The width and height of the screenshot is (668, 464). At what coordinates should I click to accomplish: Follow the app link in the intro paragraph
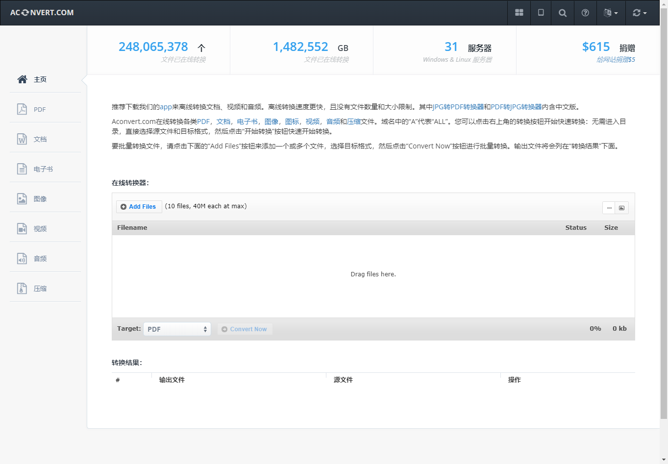[x=166, y=107]
